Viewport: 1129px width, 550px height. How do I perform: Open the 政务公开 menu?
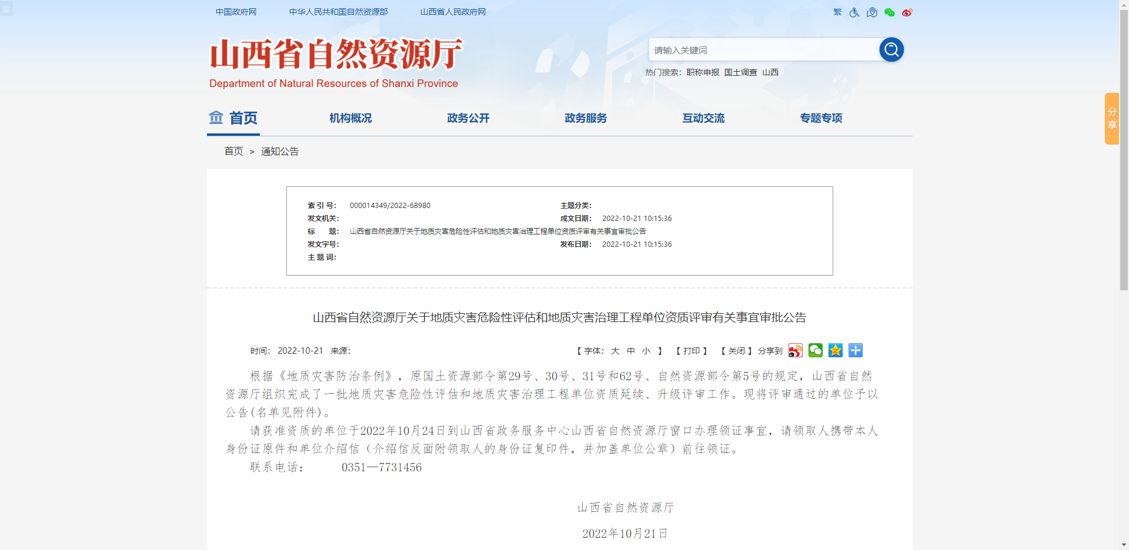pos(467,118)
